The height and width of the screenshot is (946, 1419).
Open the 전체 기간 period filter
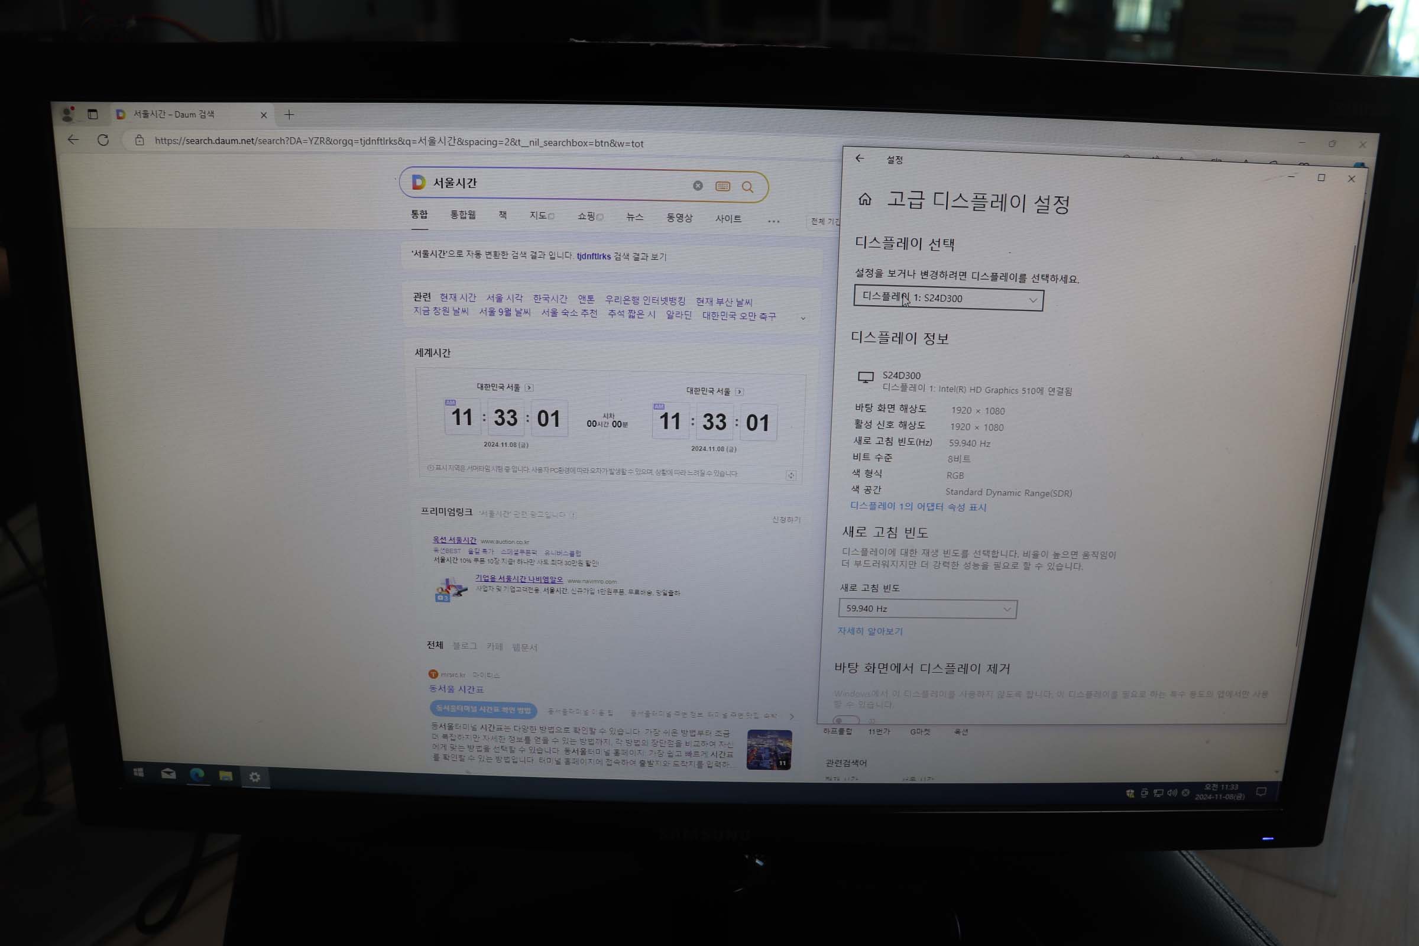click(x=824, y=221)
